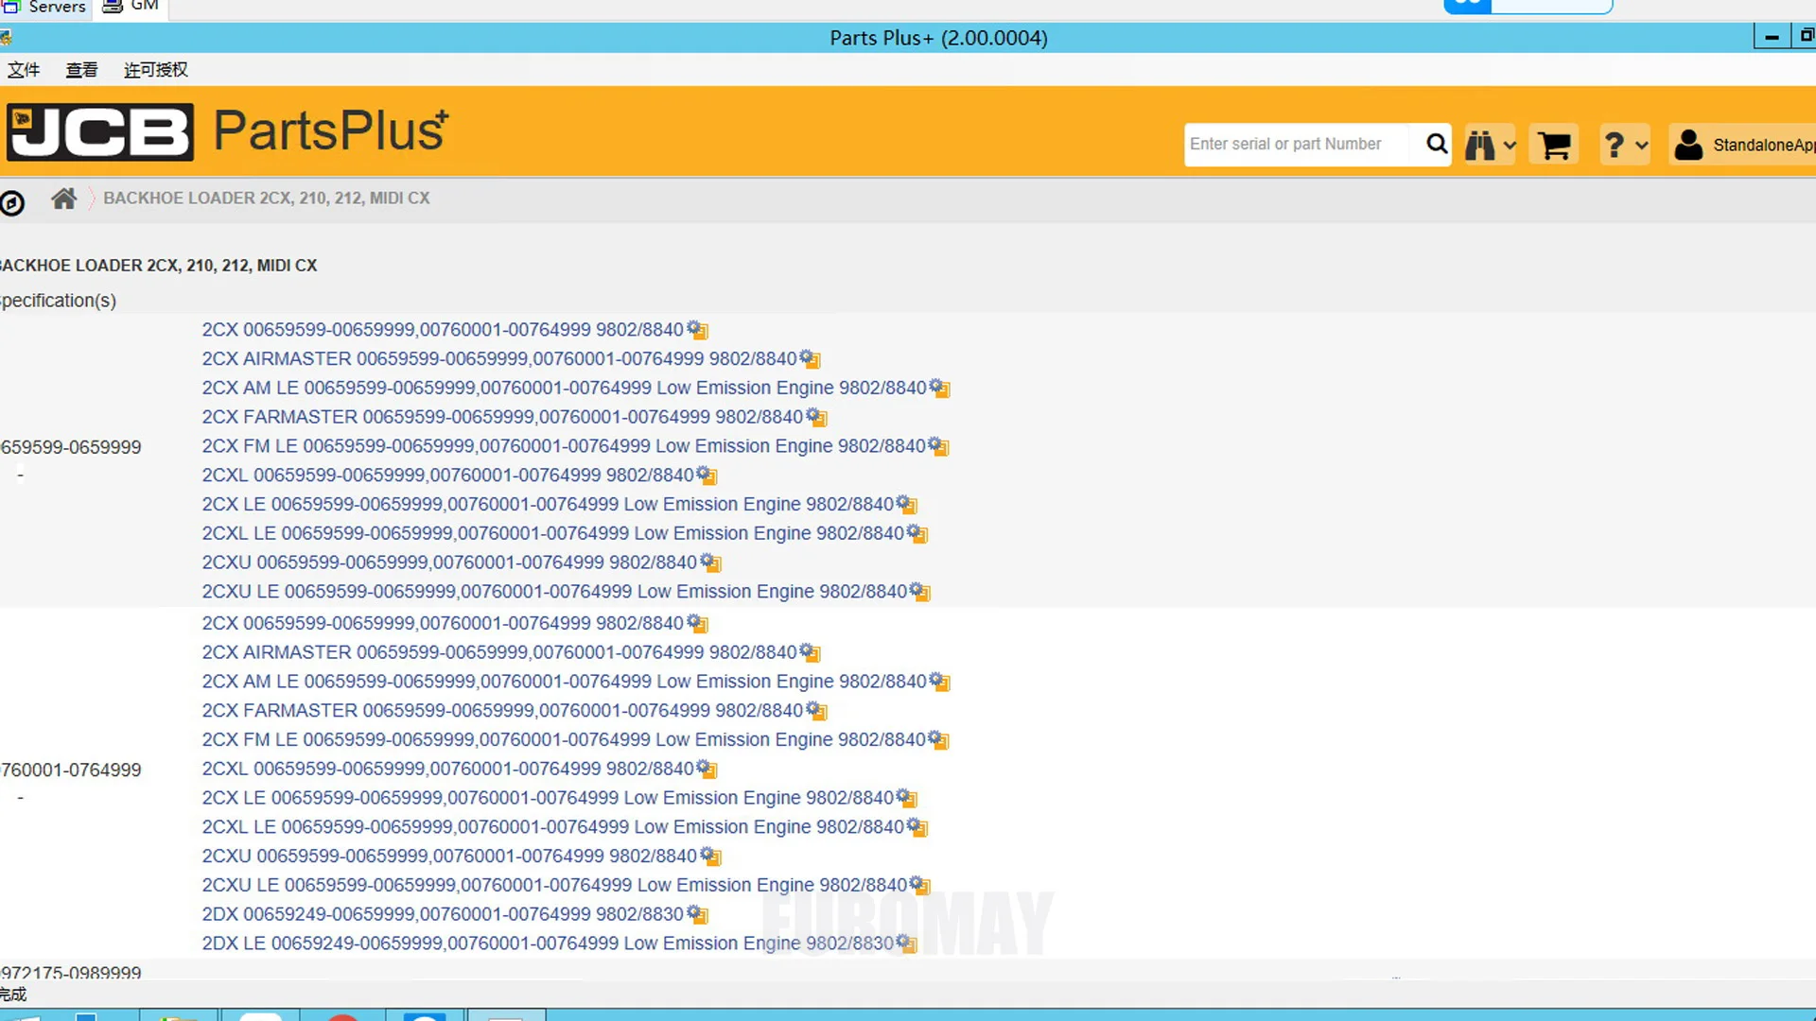The height and width of the screenshot is (1021, 1816).
Task: Collapse the 760001-0764999 serial group
Action: point(20,798)
